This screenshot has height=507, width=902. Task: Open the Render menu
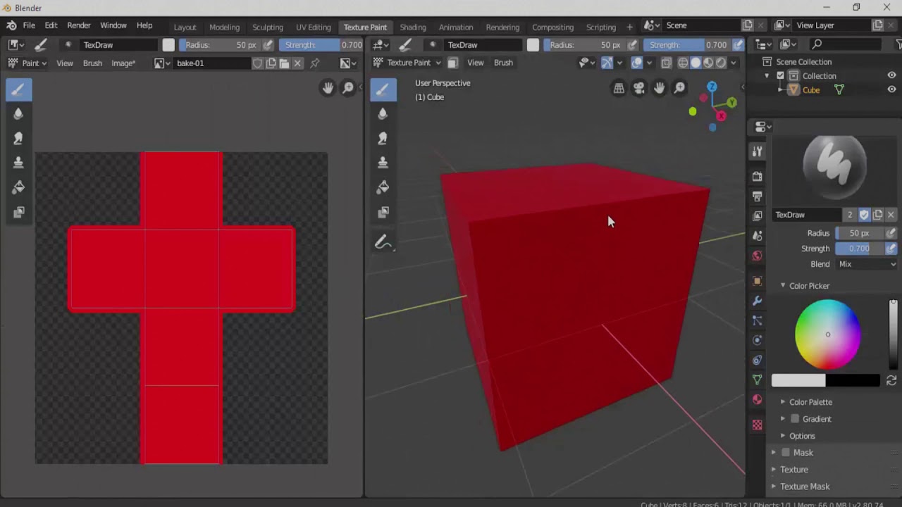(x=79, y=25)
